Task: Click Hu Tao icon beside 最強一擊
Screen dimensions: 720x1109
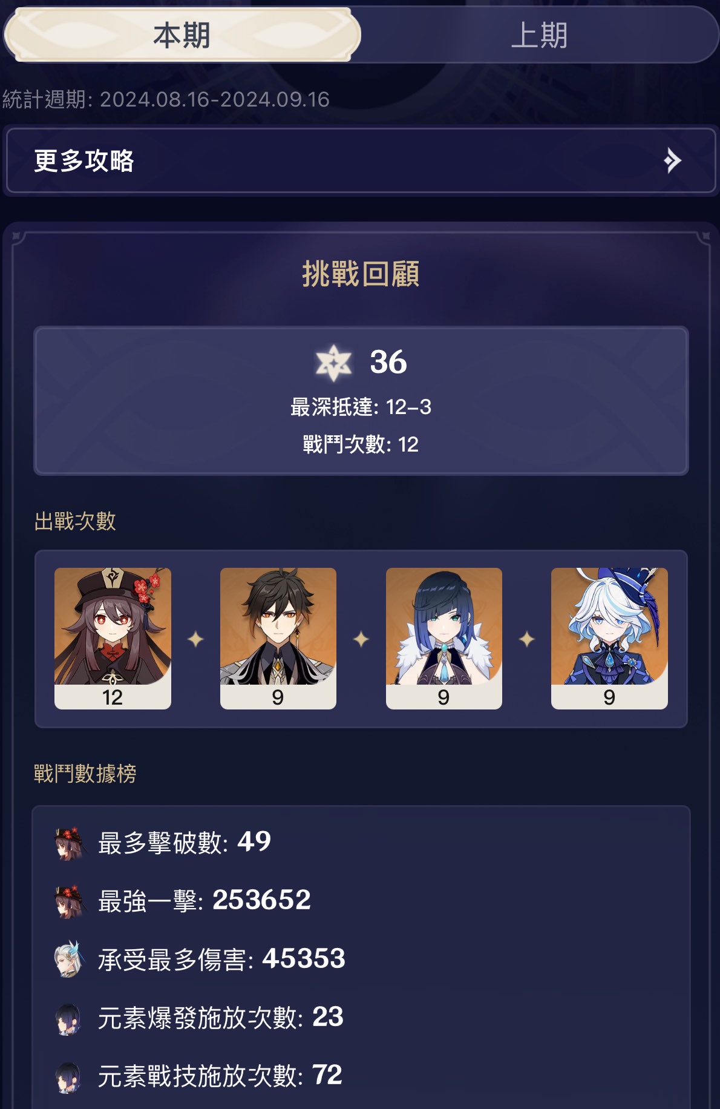Action: click(69, 901)
